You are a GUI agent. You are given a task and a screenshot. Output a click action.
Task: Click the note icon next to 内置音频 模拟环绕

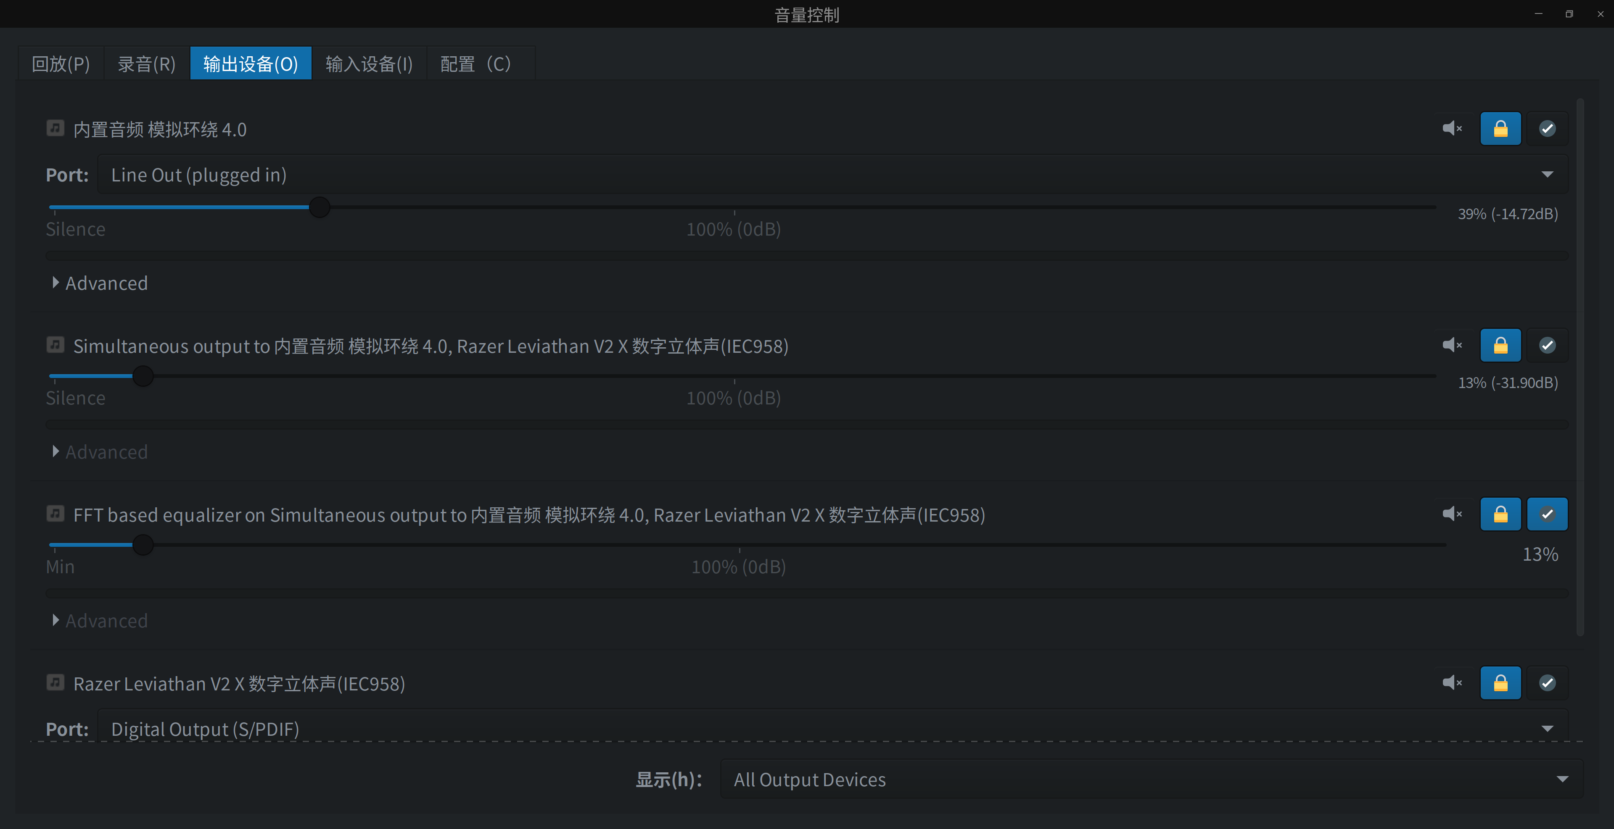tap(55, 128)
